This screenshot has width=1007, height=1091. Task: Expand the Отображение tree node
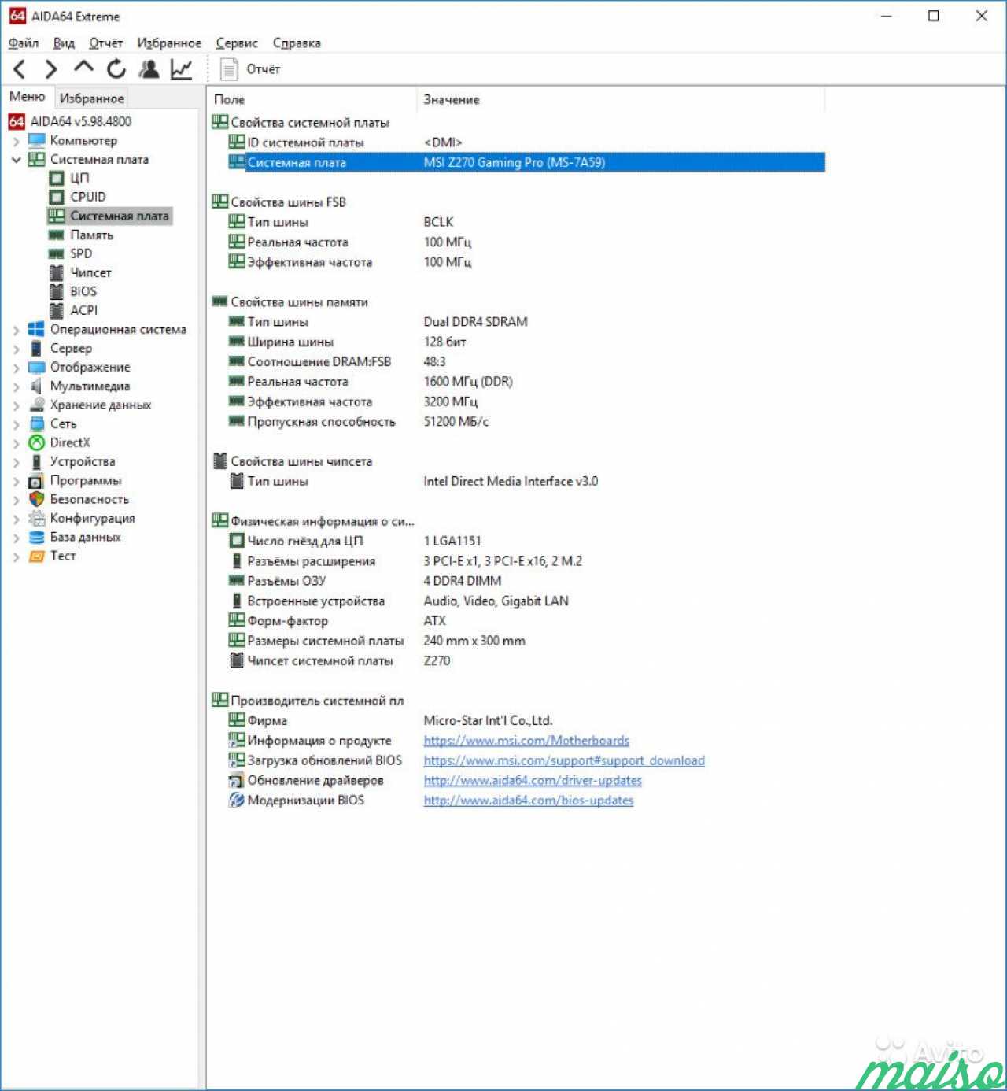[16, 368]
